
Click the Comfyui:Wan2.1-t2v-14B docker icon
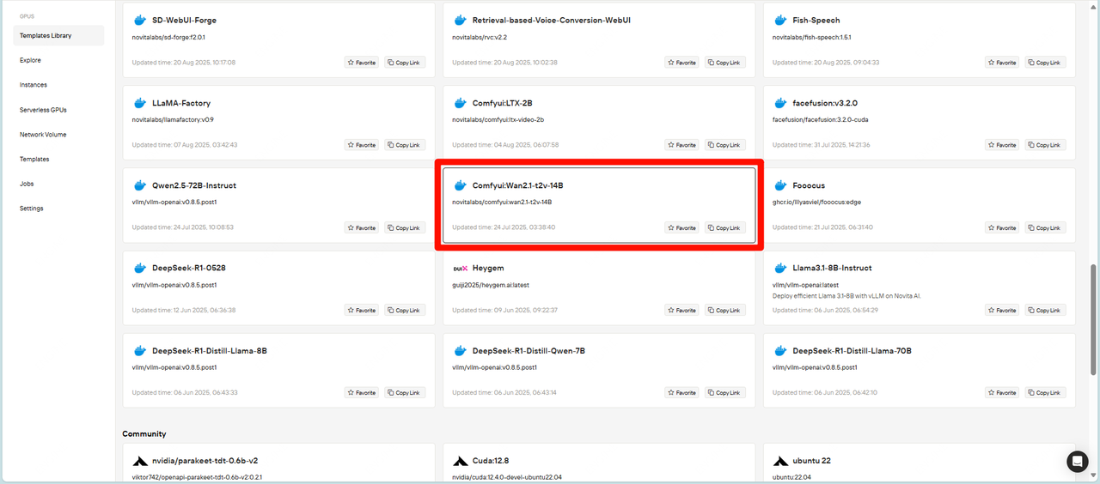click(460, 185)
